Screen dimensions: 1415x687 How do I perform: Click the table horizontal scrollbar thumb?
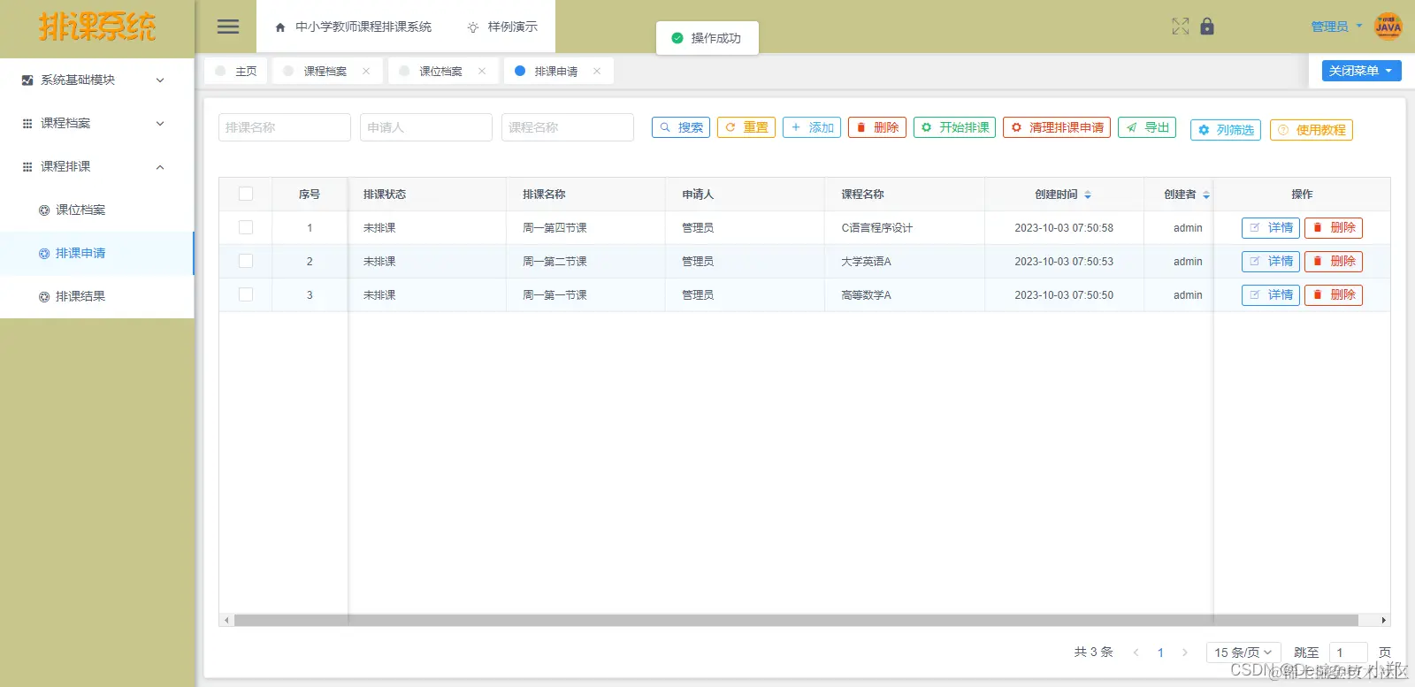pyautogui.click(x=796, y=621)
